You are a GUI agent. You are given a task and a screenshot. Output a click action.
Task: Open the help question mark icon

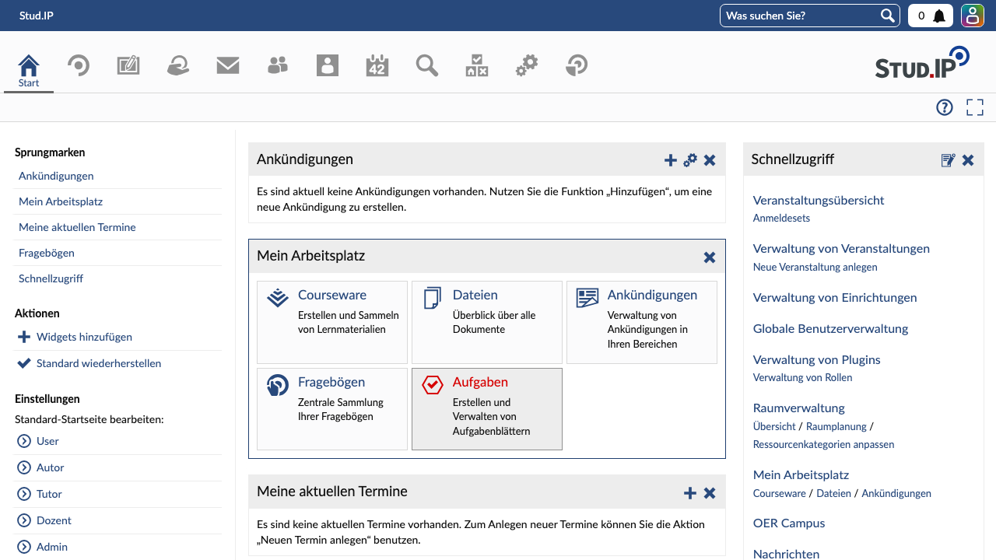[945, 107]
